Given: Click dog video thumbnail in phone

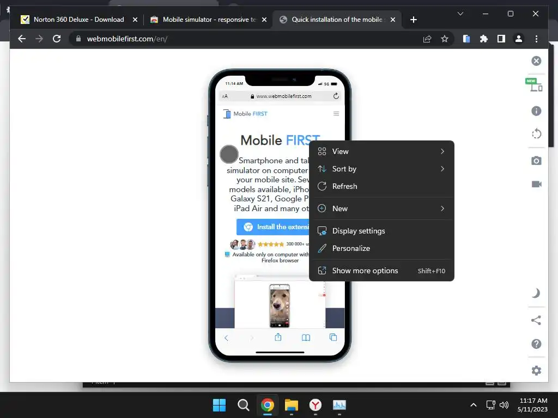Looking at the screenshot, I should coord(280,306).
